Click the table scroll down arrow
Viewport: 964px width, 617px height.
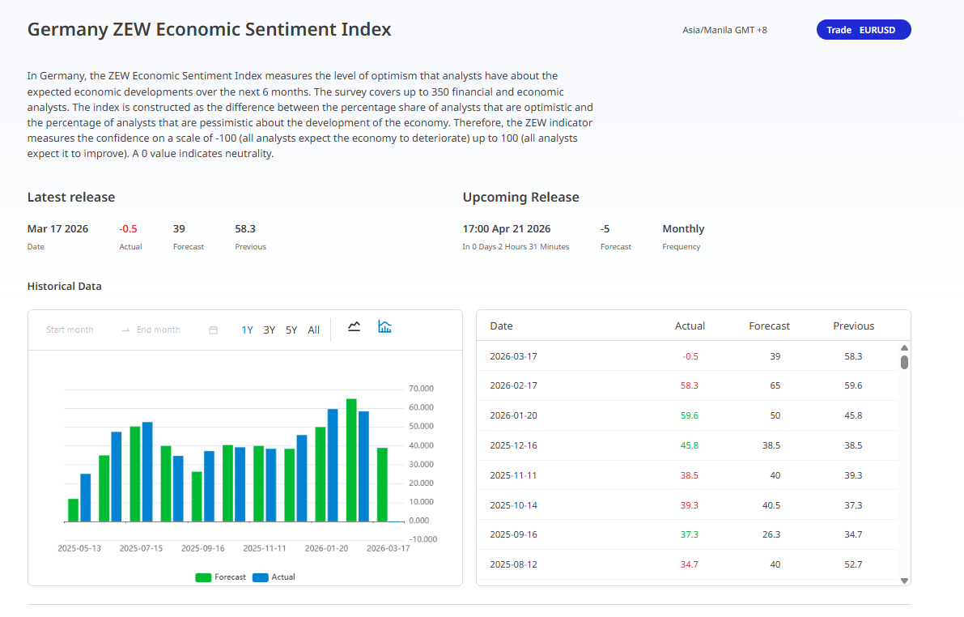tap(904, 580)
